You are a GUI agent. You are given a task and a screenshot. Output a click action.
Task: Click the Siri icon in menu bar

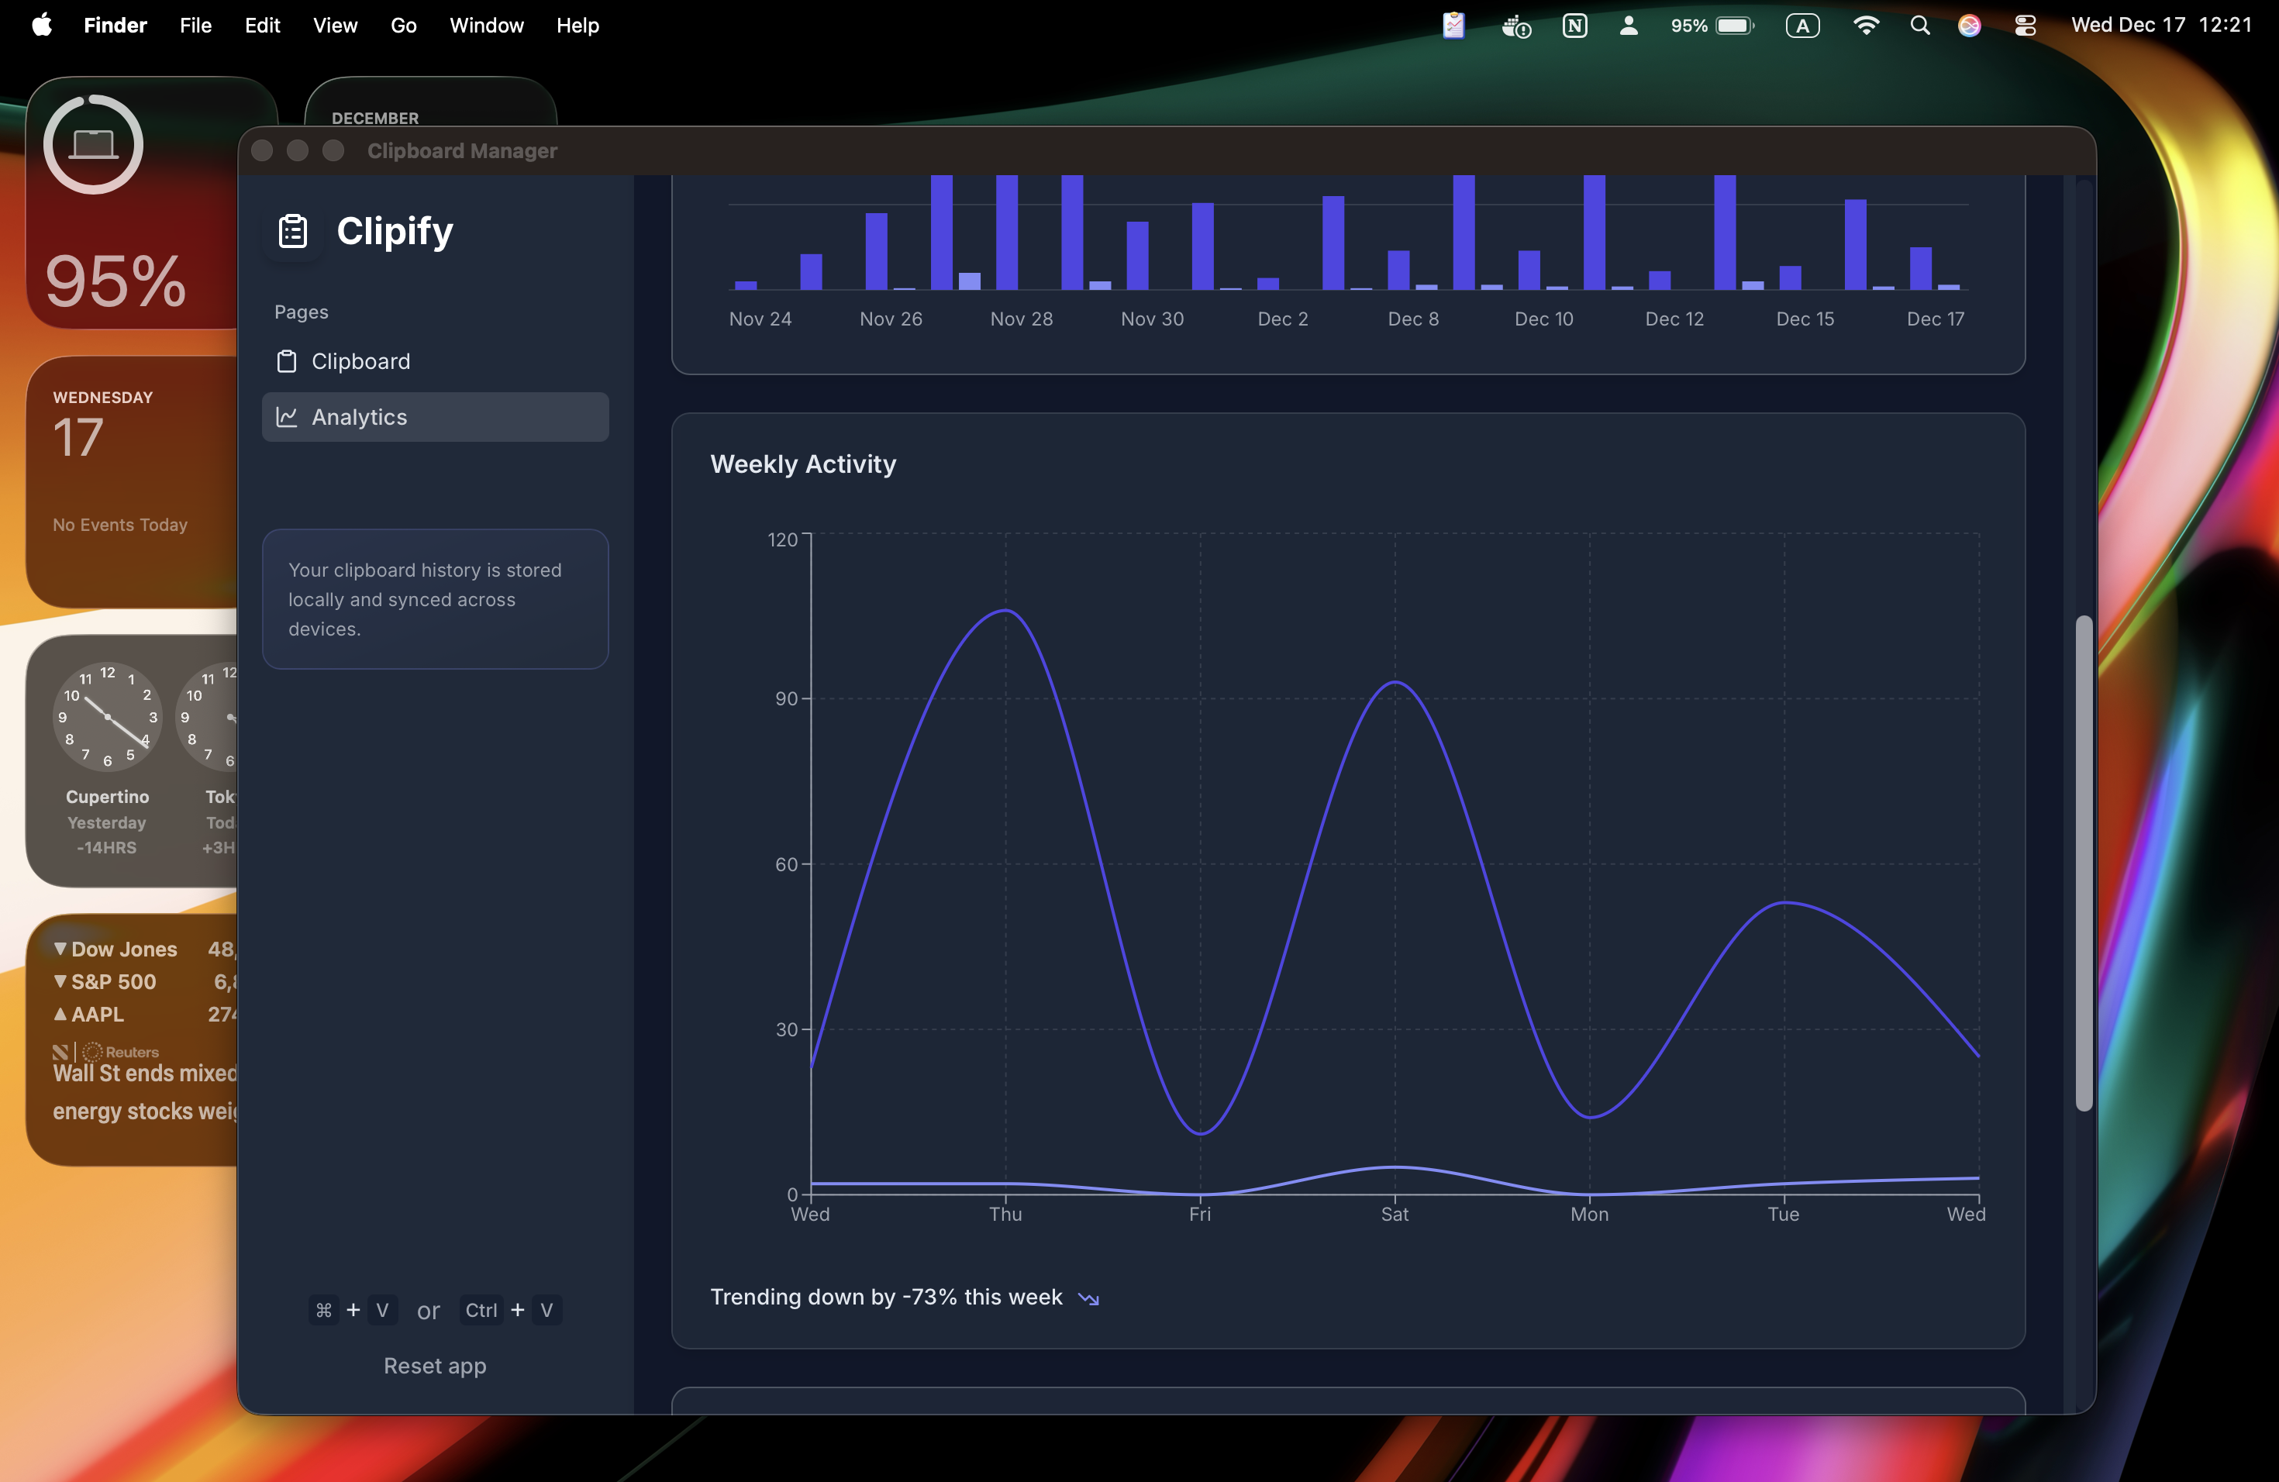click(x=1969, y=26)
